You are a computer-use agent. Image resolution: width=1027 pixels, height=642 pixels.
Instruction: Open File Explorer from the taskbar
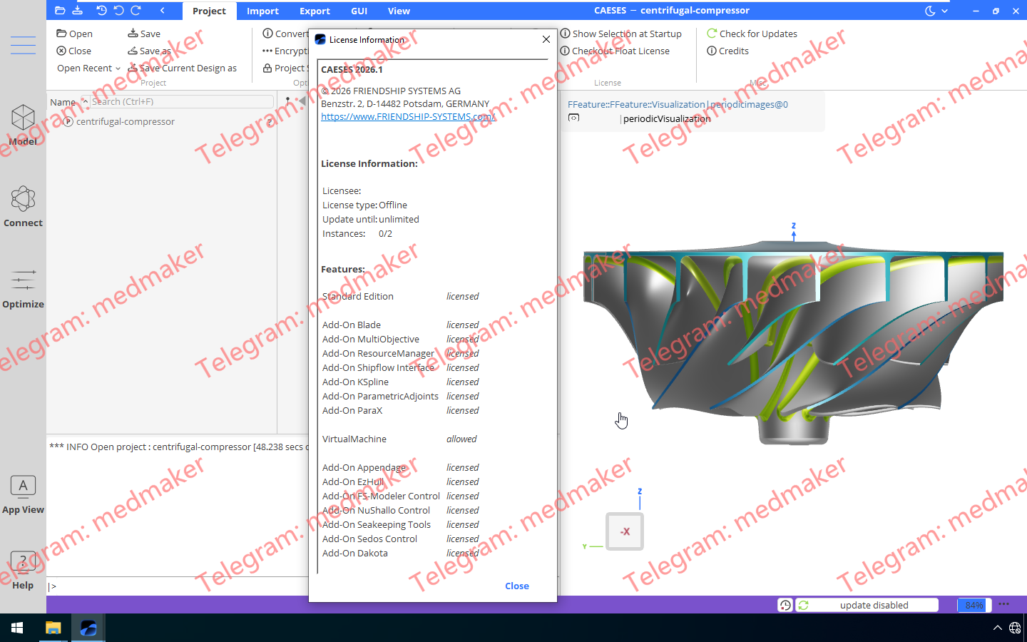coord(53,628)
